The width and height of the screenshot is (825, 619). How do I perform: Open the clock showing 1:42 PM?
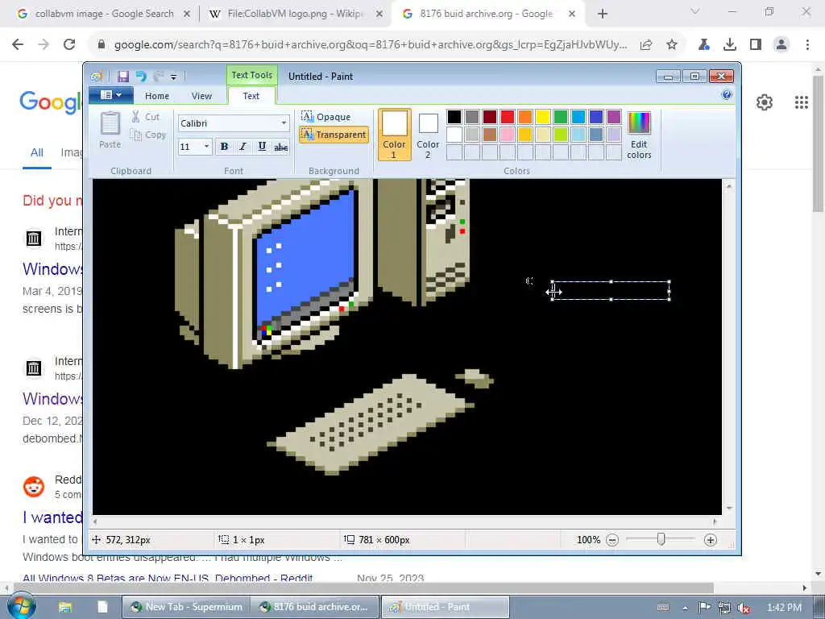coord(784,608)
